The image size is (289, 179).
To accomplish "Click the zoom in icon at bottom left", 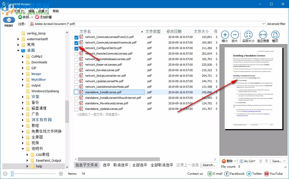I will (61, 174).
